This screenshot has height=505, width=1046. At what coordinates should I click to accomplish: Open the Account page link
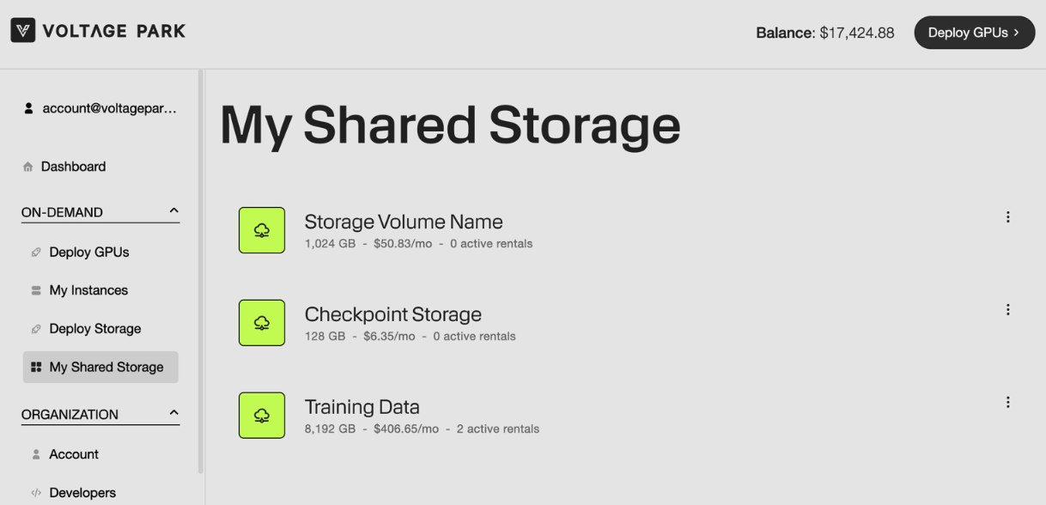click(x=74, y=454)
